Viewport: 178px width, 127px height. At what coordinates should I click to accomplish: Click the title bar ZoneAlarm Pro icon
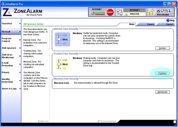tap(3, 4)
